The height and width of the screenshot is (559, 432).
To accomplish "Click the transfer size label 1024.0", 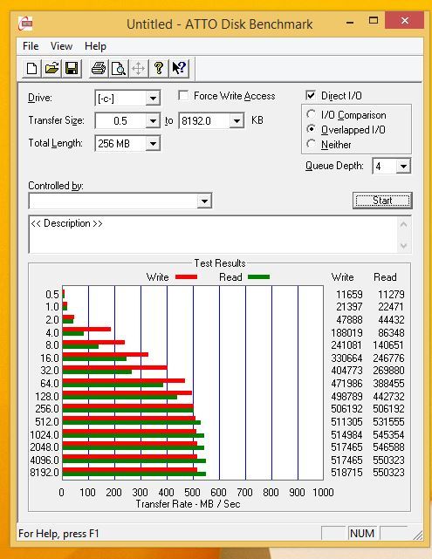I will [x=45, y=434].
